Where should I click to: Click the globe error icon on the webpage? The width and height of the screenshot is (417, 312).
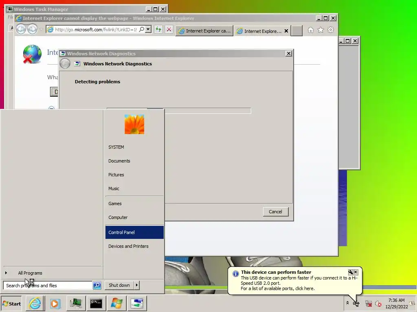click(x=32, y=54)
